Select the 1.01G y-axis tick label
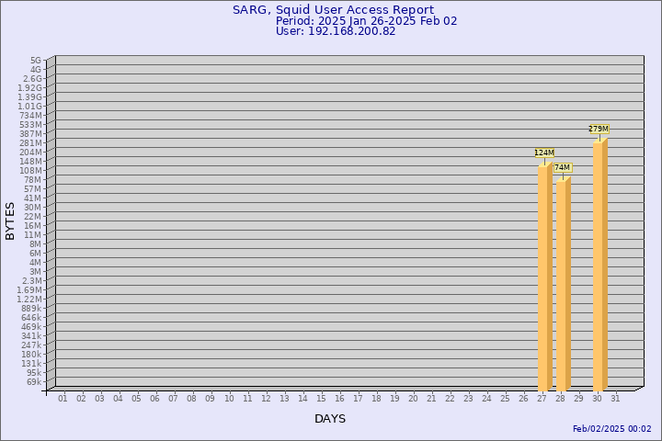 [x=30, y=107]
